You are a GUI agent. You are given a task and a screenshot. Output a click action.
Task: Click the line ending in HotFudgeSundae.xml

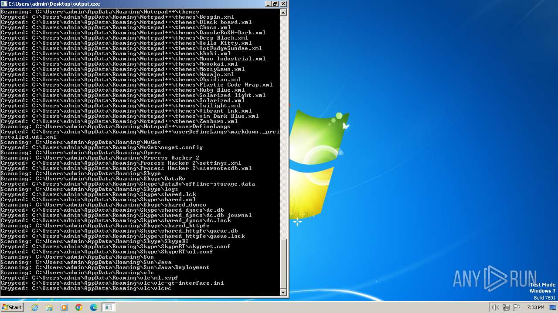click(131, 48)
